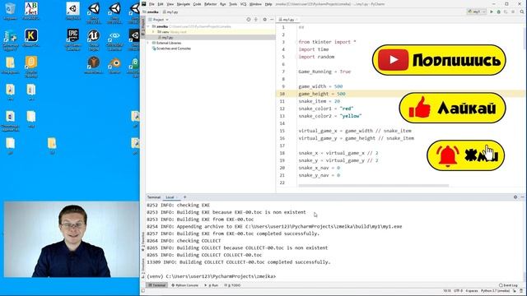Open the Edit menu

coord(161,4)
